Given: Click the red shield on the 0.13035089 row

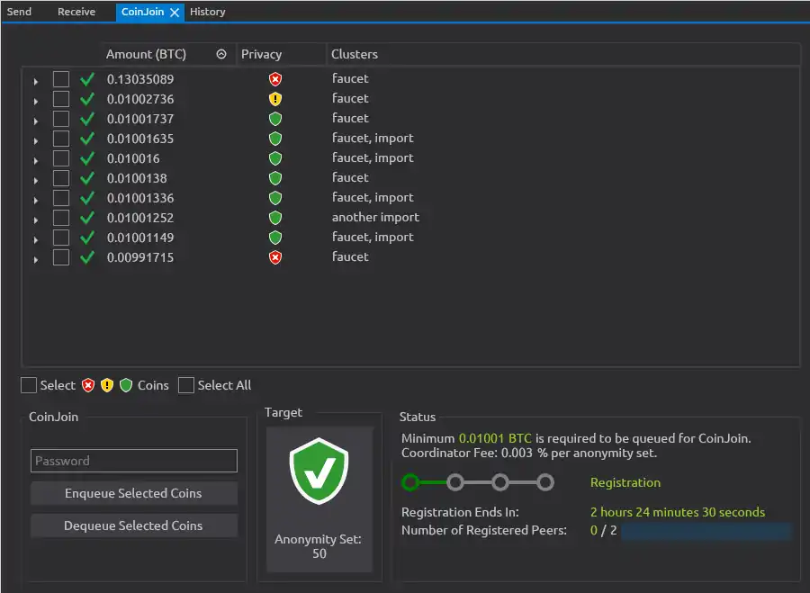Looking at the screenshot, I should [275, 79].
